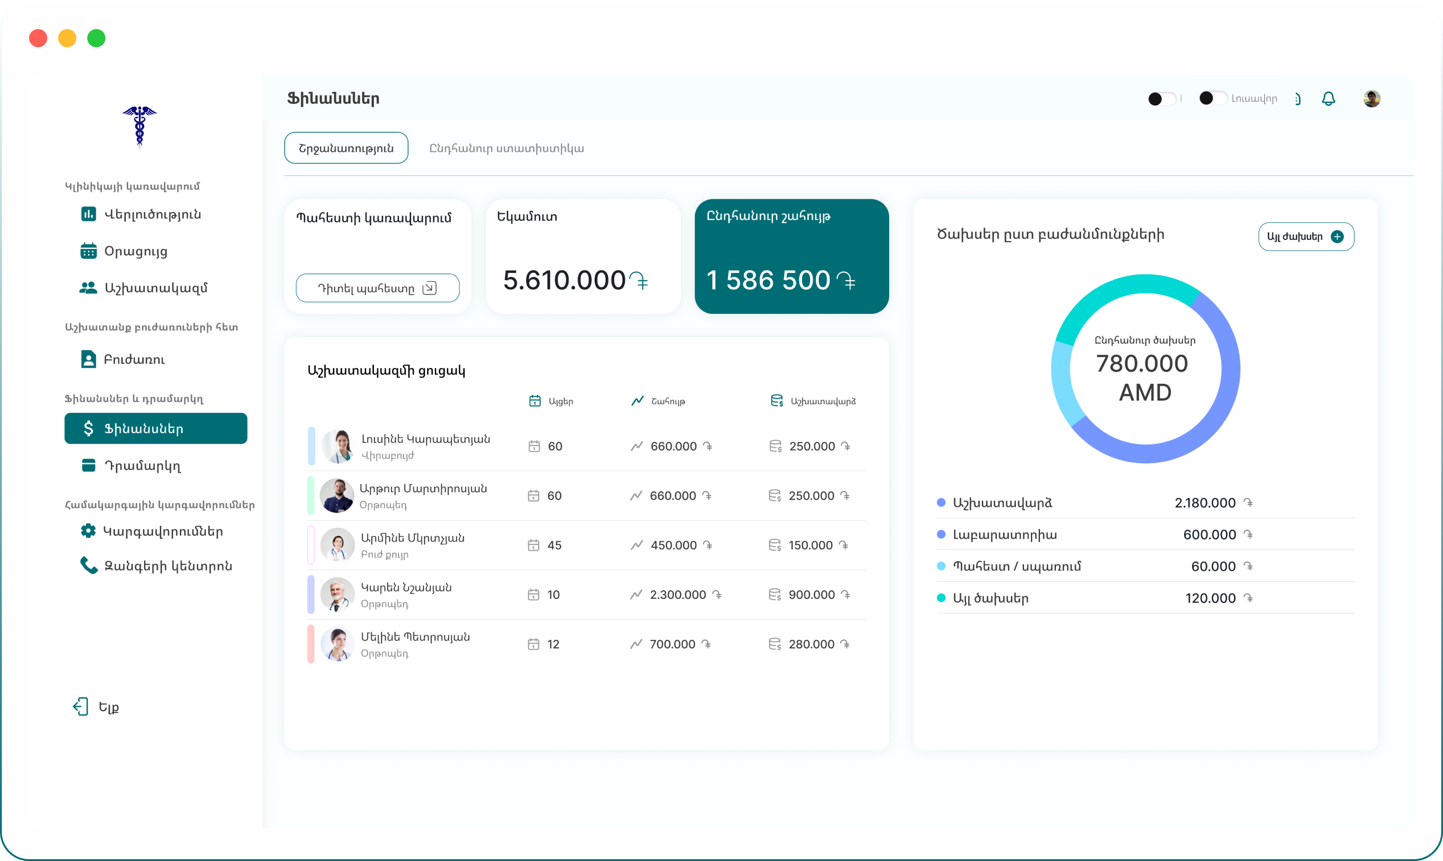Click the profile avatar in the top right
The width and height of the screenshot is (1443, 861).
point(1372,99)
